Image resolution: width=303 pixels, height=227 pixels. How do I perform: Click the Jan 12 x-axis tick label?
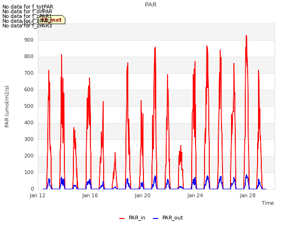click(x=37, y=195)
